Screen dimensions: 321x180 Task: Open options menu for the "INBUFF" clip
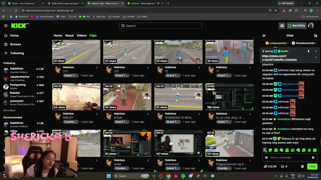click(x=97, y=114)
